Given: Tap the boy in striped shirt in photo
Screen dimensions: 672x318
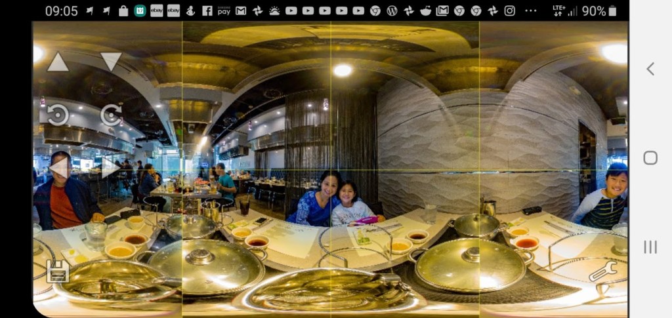Looking at the screenshot, I should click(x=604, y=195).
